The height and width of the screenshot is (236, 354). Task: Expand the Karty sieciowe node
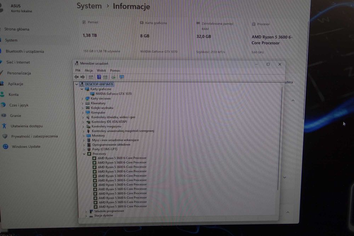click(x=82, y=99)
